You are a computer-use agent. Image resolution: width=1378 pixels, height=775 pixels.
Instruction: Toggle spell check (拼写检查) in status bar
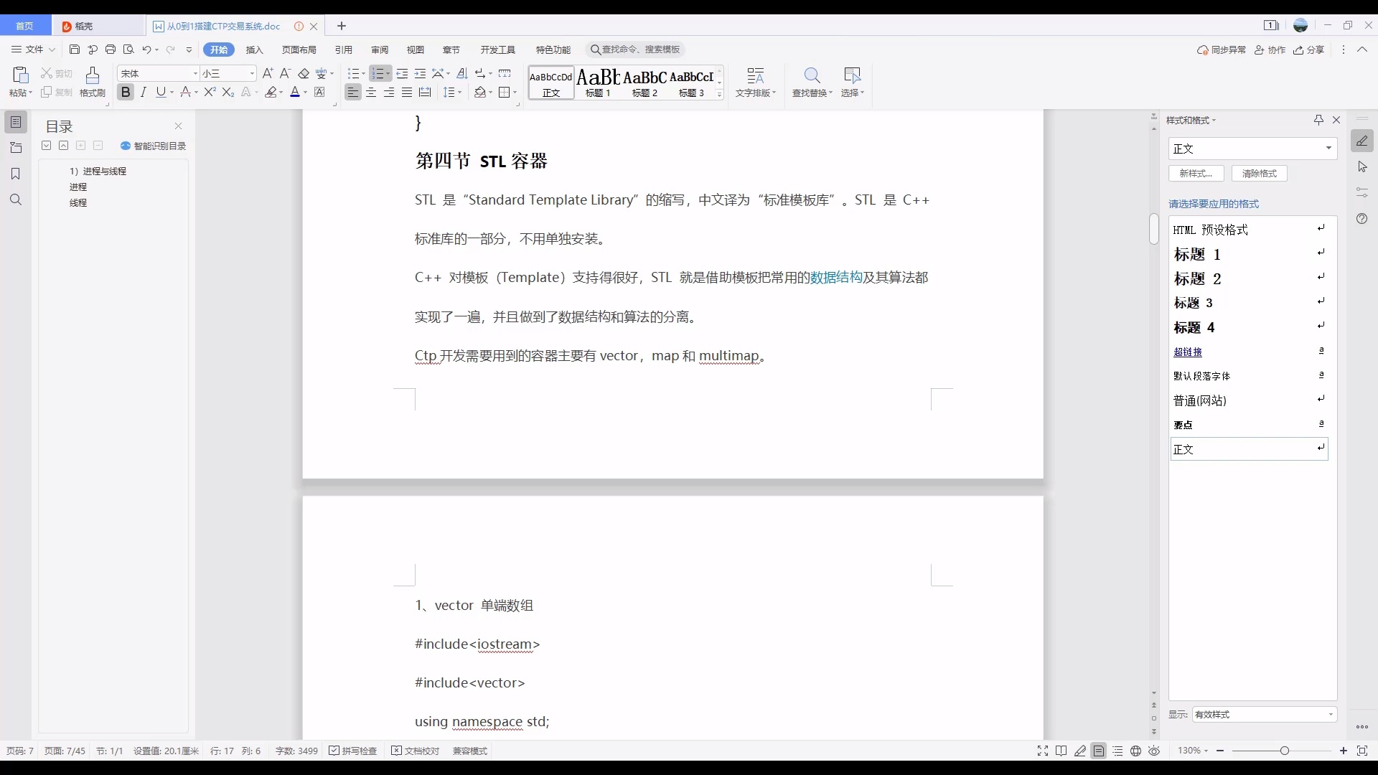[353, 751]
